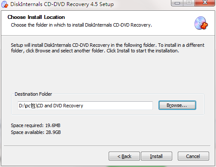Go back with the < Back button
This screenshot has height=167, width=216.
(124, 156)
